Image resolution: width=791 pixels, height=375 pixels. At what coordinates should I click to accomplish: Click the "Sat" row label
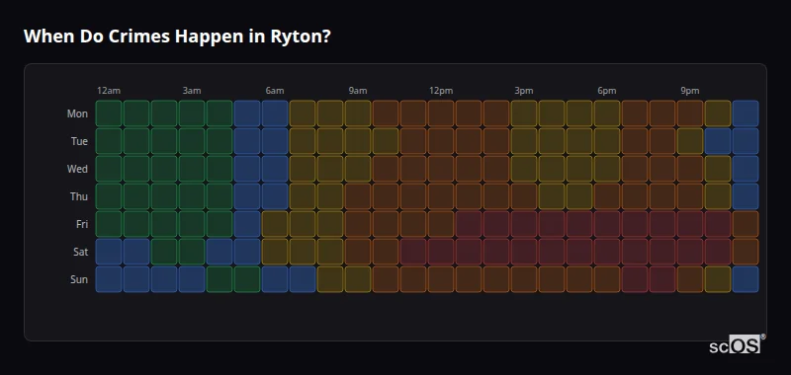click(80, 253)
